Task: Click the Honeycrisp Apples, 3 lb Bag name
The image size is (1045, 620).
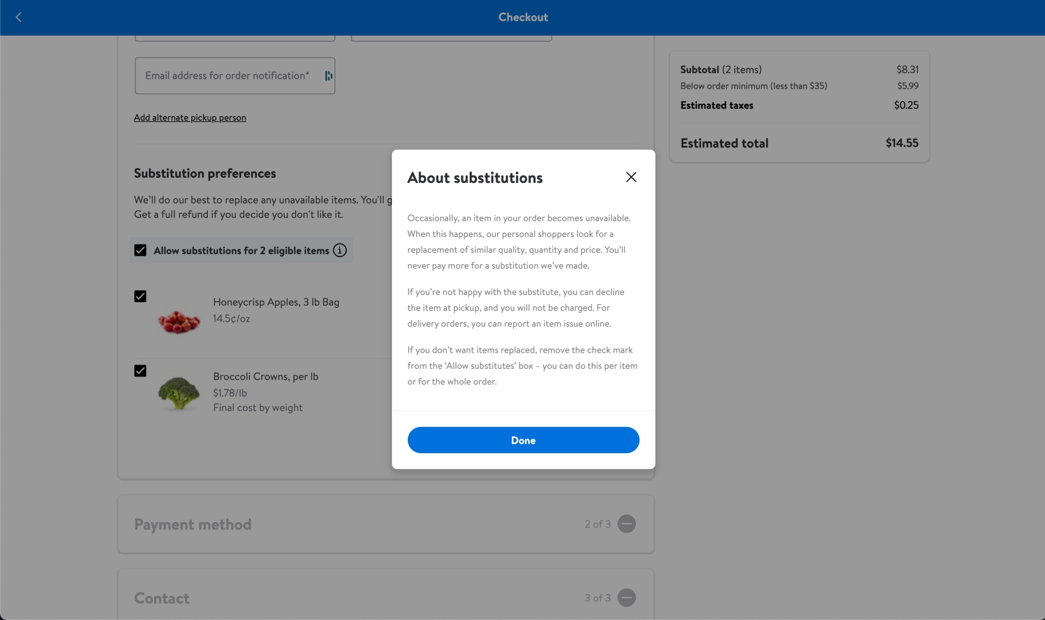Action: click(x=276, y=302)
